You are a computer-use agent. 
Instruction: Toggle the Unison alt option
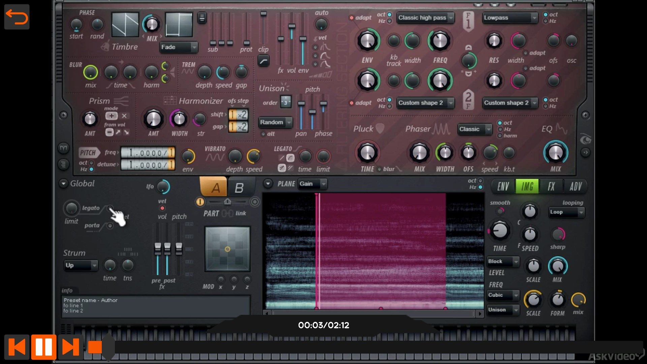coord(263,134)
